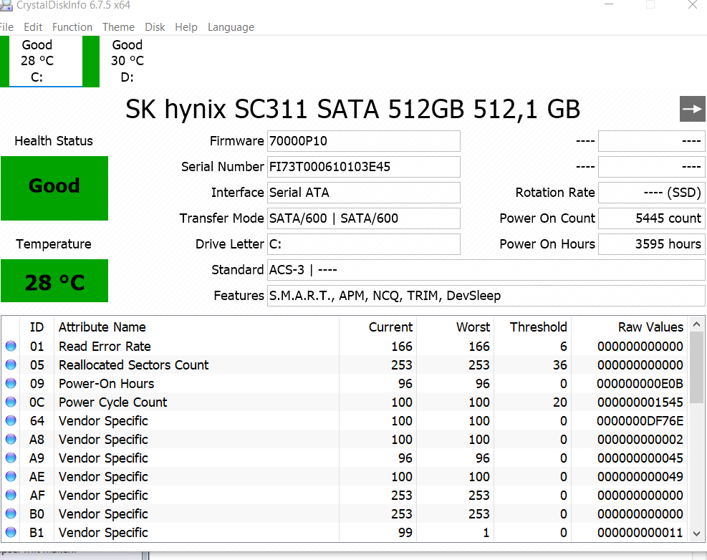
Task: Click the CrystalDiskInfo title bar app icon
Action: 6,6
